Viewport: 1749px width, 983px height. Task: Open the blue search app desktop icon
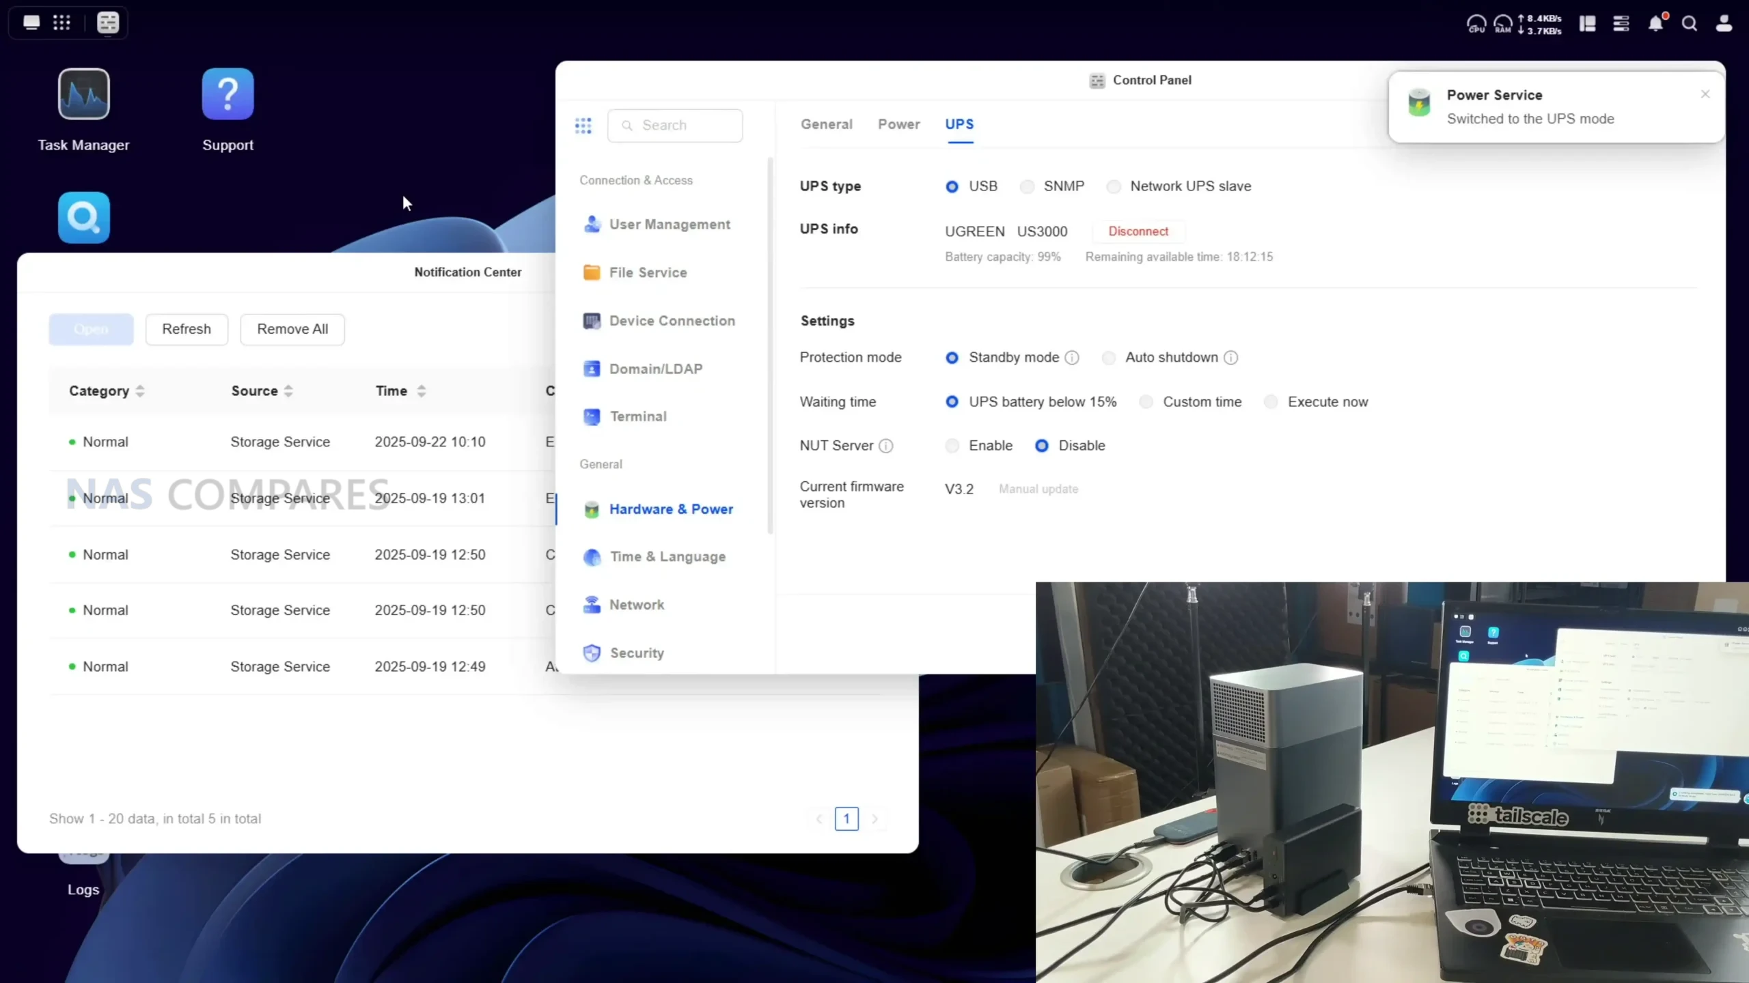pyautogui.click(x=83, y=217)
